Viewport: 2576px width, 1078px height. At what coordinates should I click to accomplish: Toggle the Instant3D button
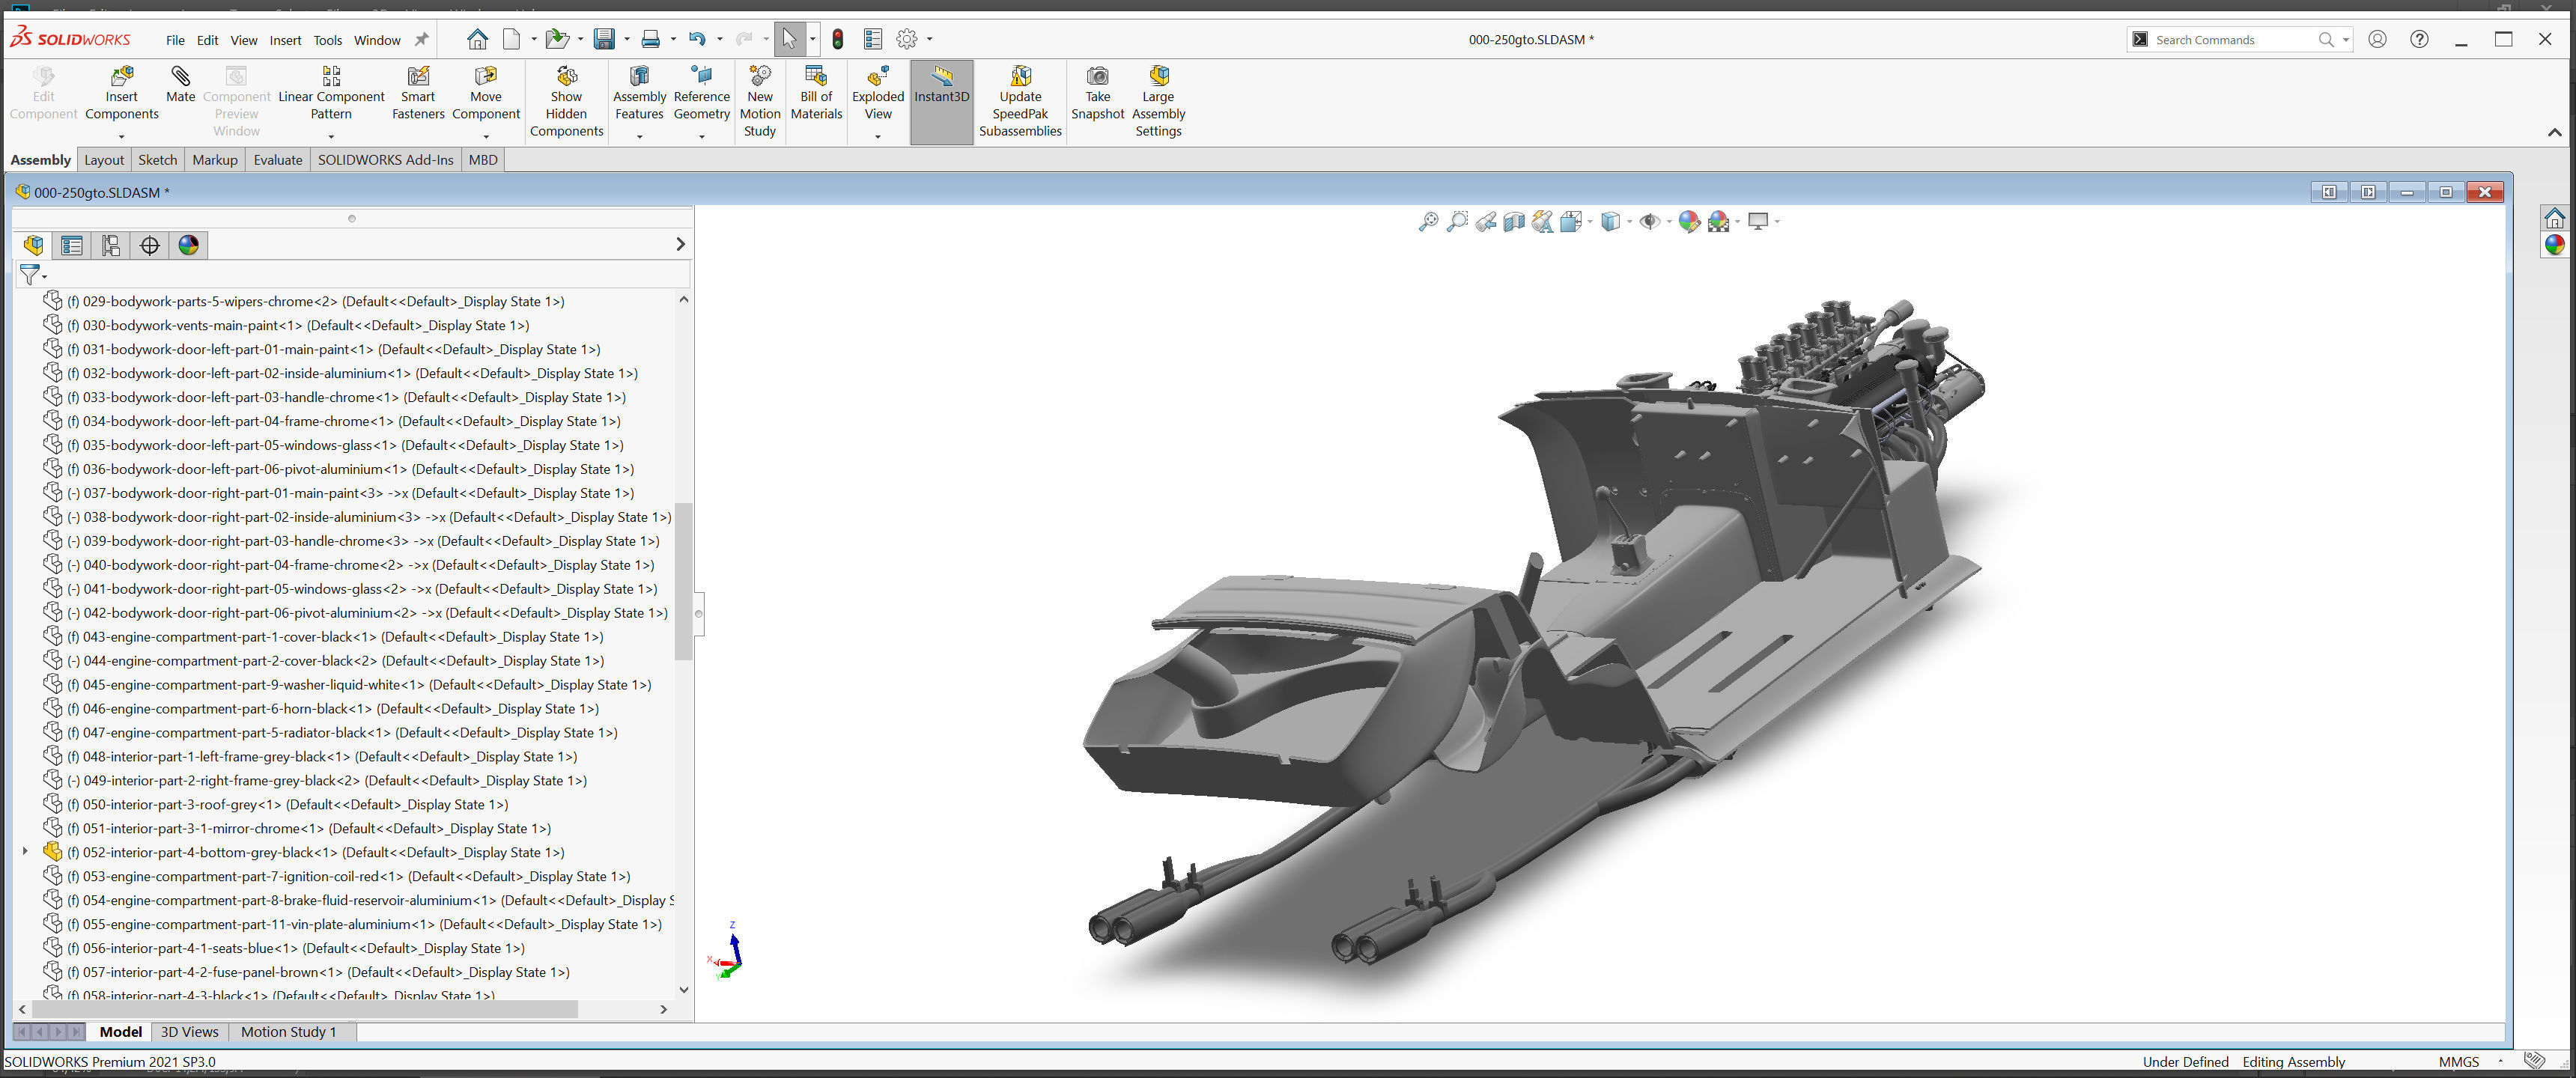point(941,77)
